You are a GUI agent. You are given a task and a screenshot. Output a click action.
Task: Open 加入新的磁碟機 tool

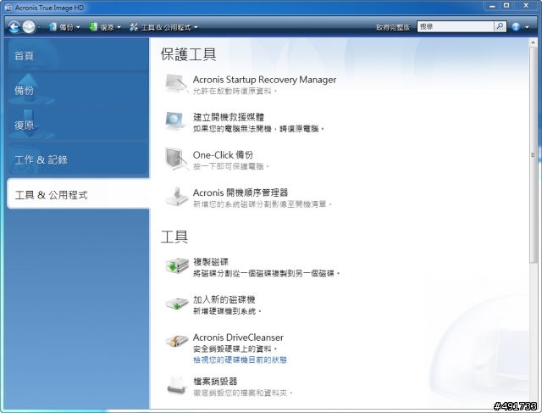click(224, 299)
